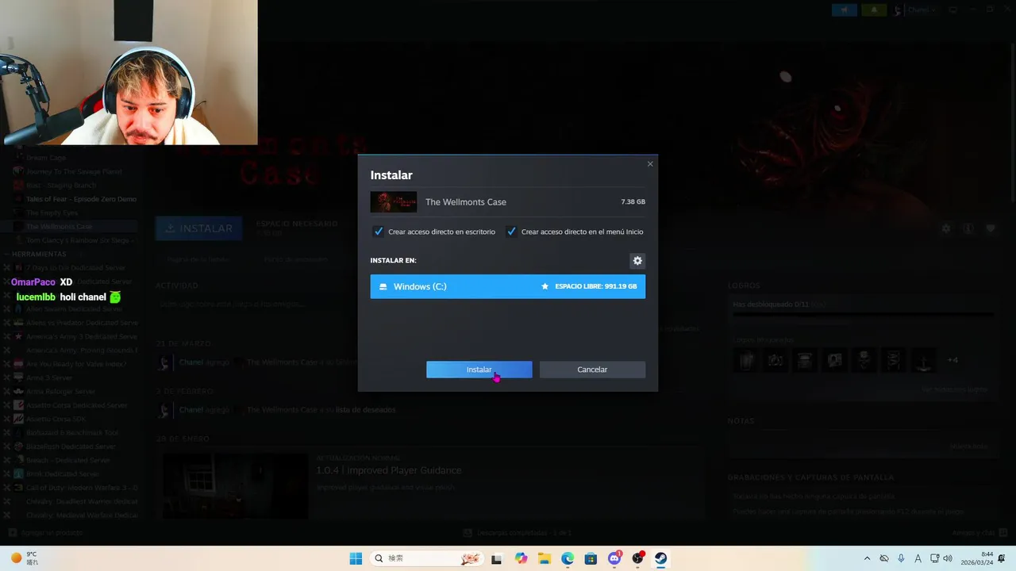Click the microphone tray icon
This screenshot has height=571, width=1016.
(x=902, y=558)
